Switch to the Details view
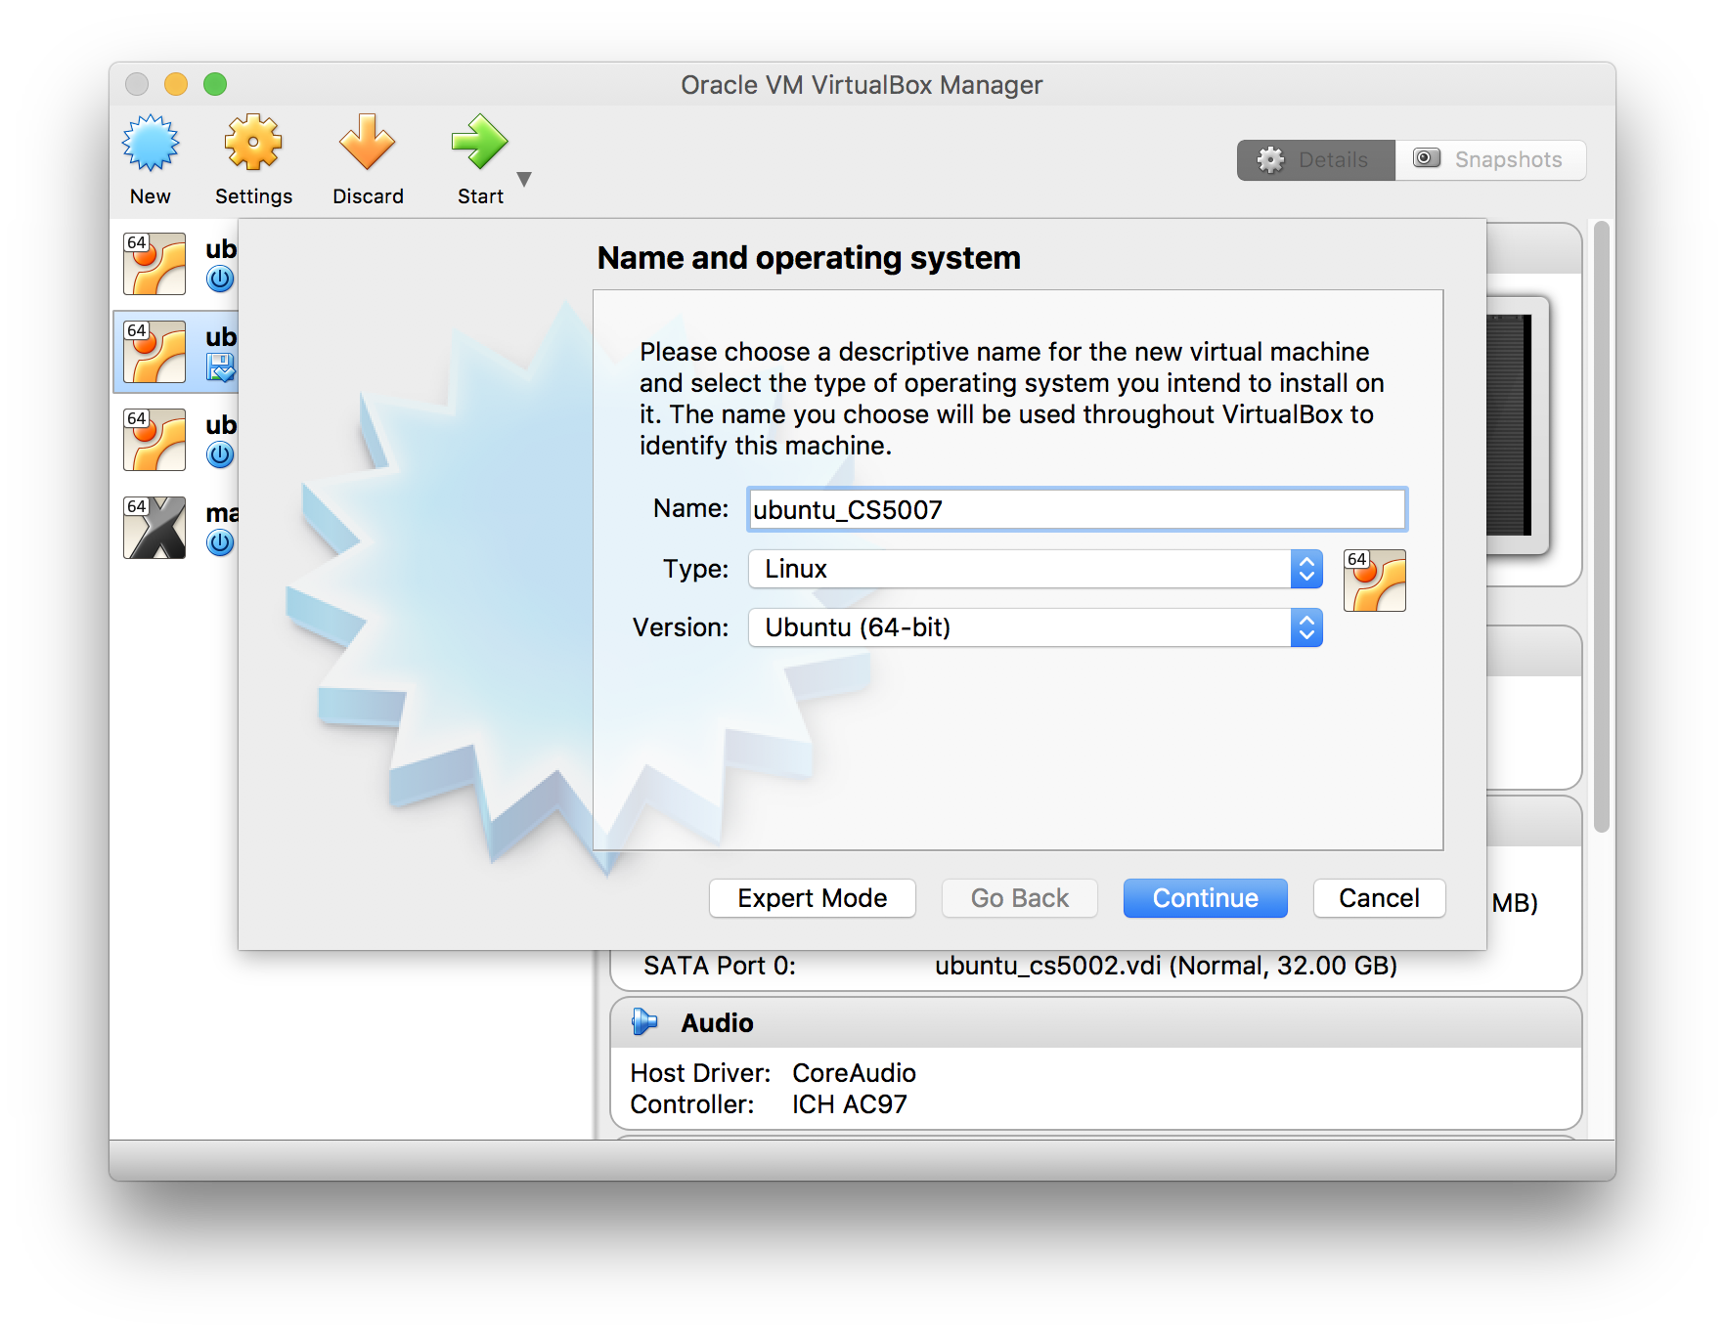 (x=1316, y=160)
